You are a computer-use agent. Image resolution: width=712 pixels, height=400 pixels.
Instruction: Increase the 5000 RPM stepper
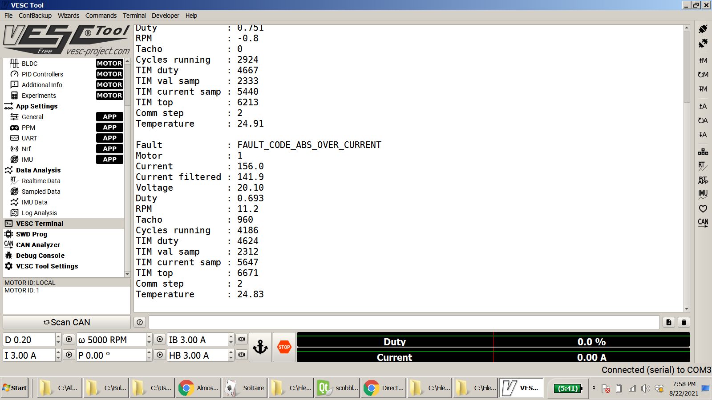pyautogui.click(x=149, y=336)
